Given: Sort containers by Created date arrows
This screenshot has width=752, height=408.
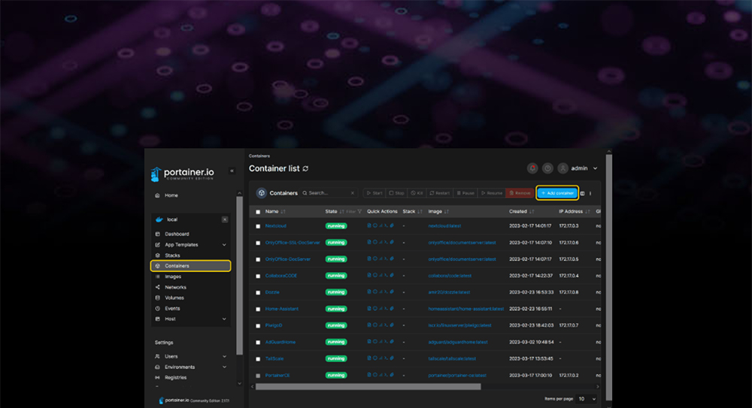Looking at the screenshot, I should tap(532, 211).
